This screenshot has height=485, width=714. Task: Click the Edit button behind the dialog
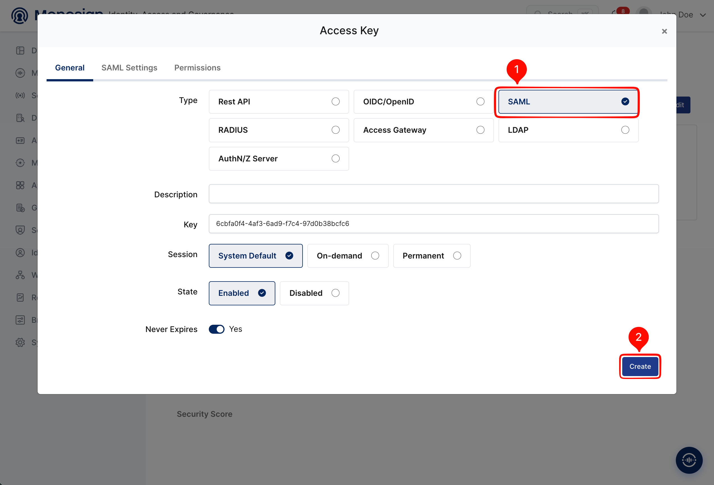683,105
